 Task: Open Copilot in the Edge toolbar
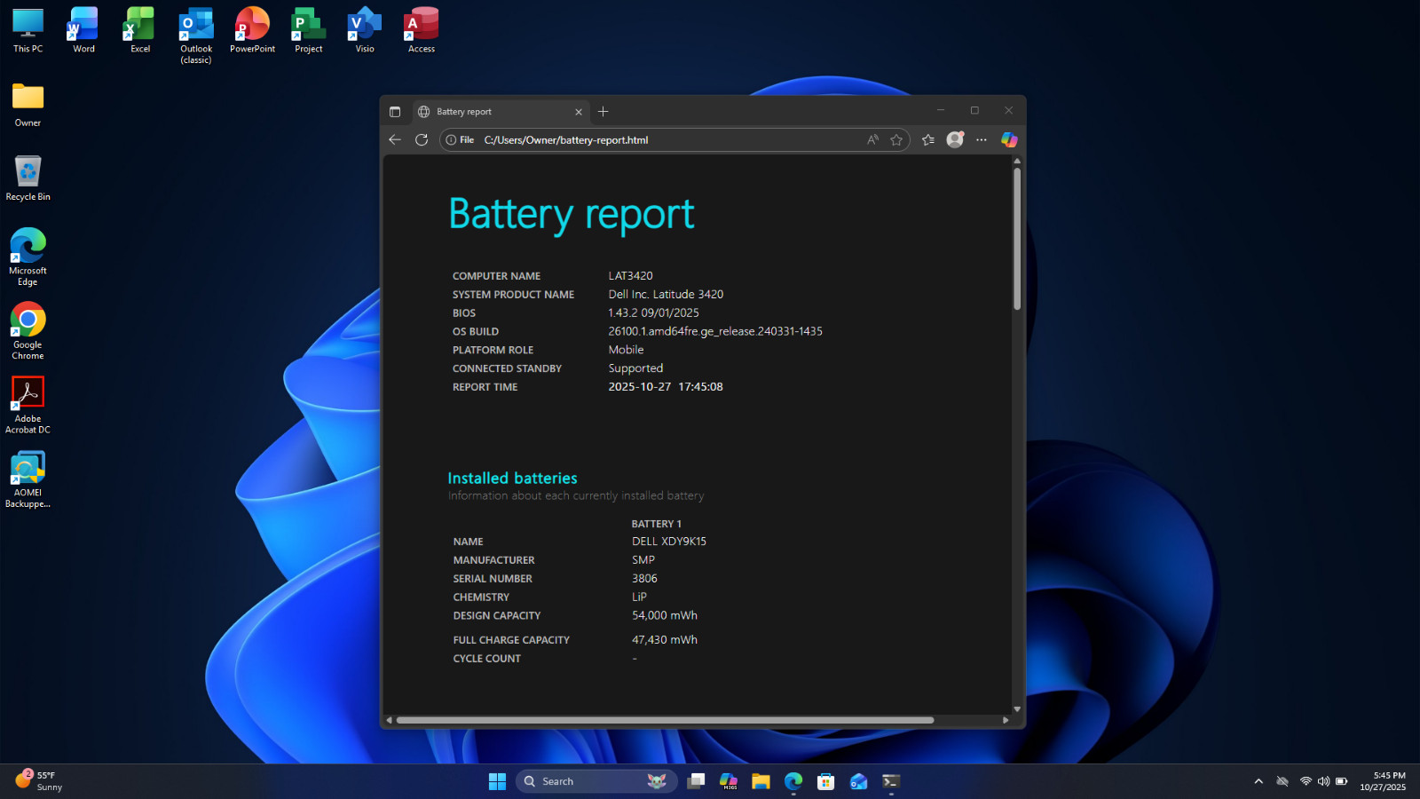1009,139
